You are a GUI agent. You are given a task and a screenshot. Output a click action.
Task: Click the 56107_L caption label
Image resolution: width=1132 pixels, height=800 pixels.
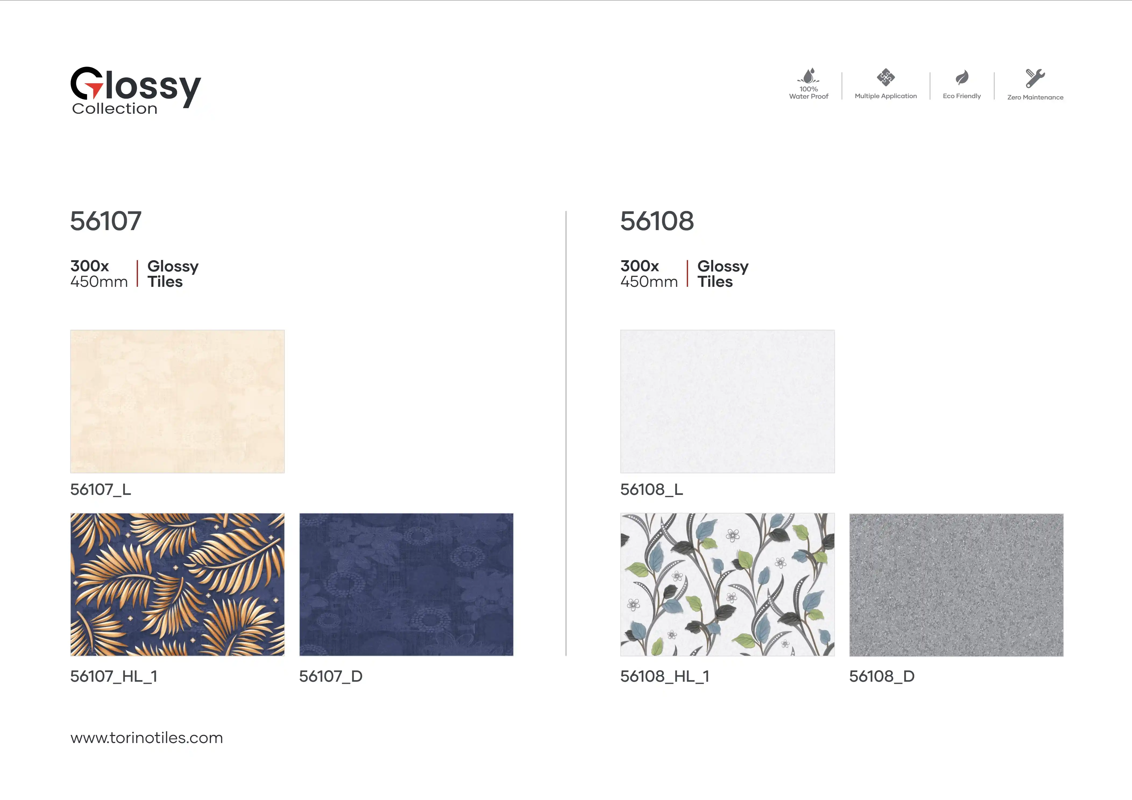coord(101,489)
